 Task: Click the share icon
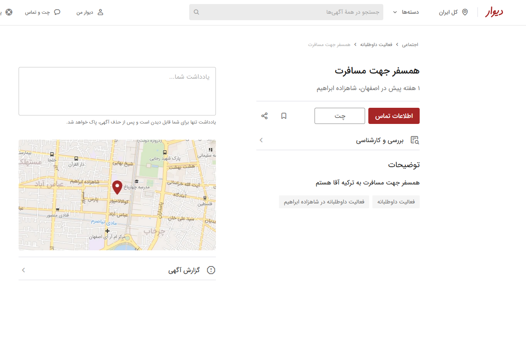point(264,116)
